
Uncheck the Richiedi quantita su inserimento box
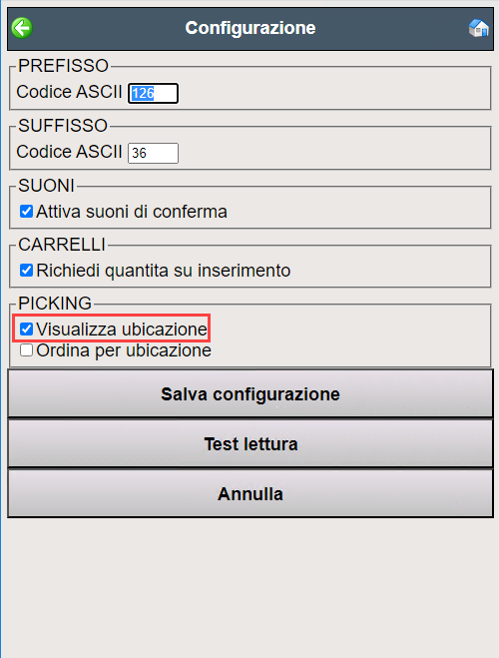[x=26, y=271]
